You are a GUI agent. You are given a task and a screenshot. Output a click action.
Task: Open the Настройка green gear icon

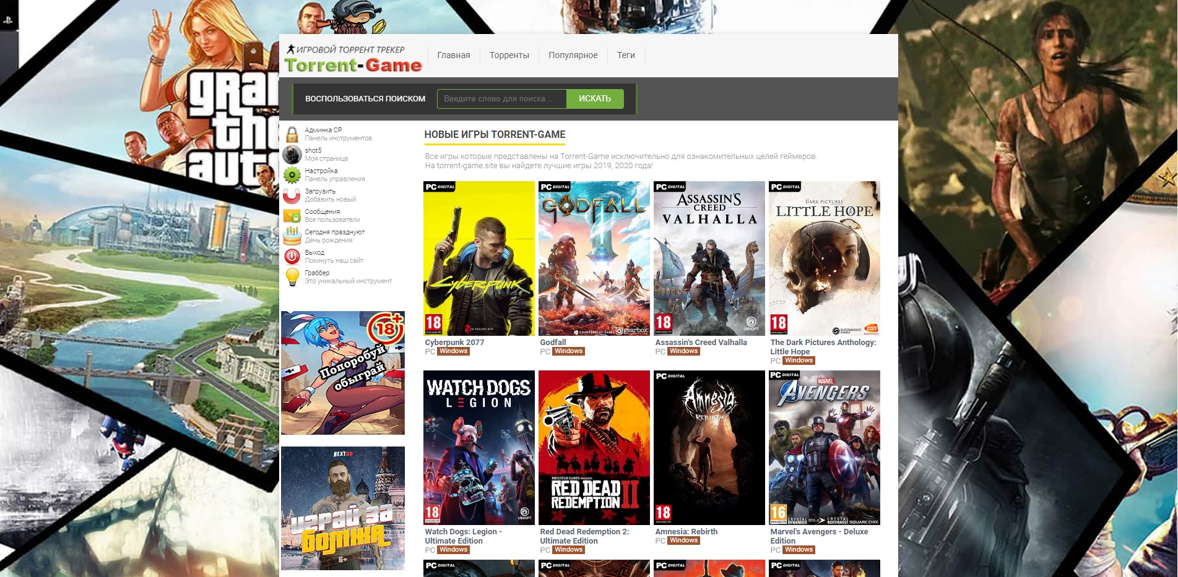click(292, 175)
